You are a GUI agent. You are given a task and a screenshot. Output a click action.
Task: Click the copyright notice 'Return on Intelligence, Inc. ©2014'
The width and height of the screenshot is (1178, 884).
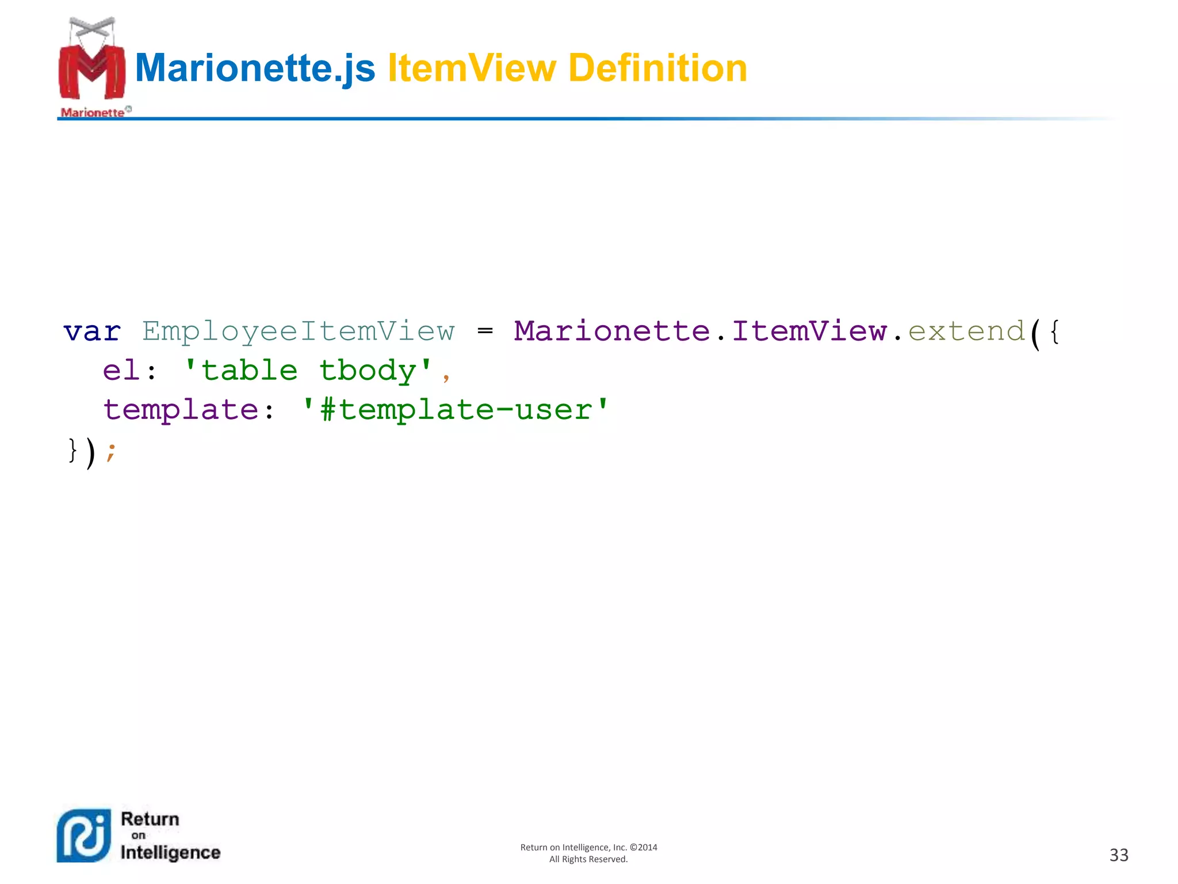tap(588, 847)
